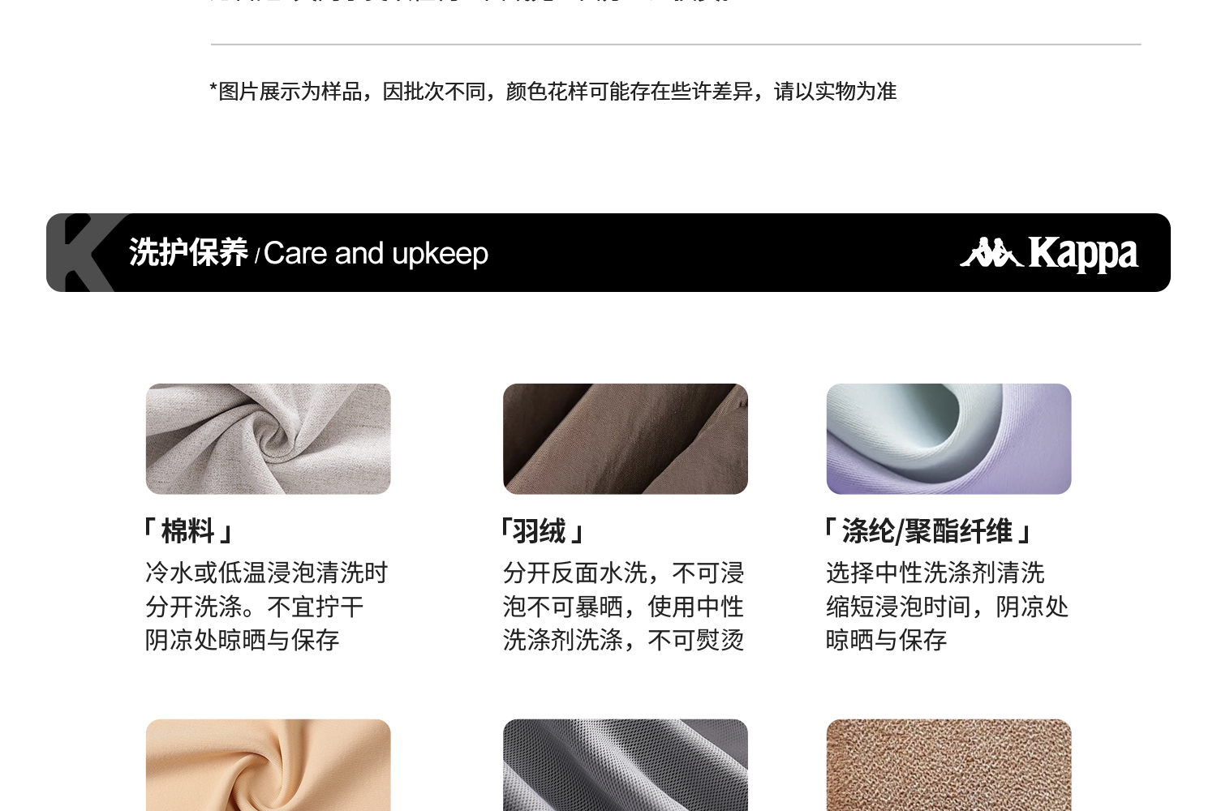Click the sample image disclaimer note
Image resolution: width=1217 pixels, height=811 pixels.
coord(553,91)
